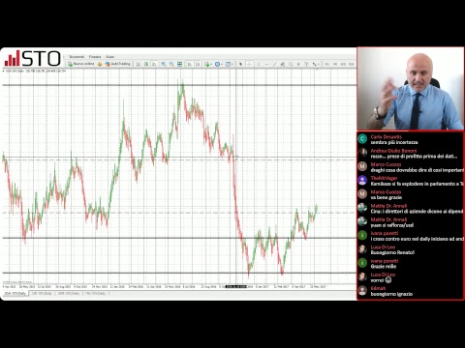The image size is (465, 348).
Task: Toggle chart auto scroll
Action: [x=190, y=64]
